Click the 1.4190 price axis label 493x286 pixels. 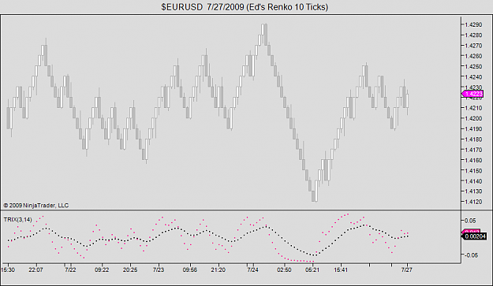click(x=473, y=128)
